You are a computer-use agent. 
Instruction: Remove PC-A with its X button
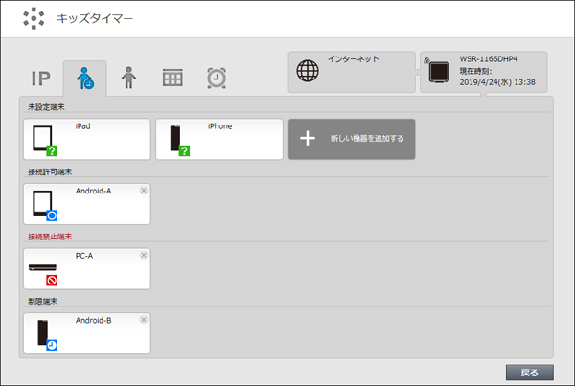tap(144, 255)
